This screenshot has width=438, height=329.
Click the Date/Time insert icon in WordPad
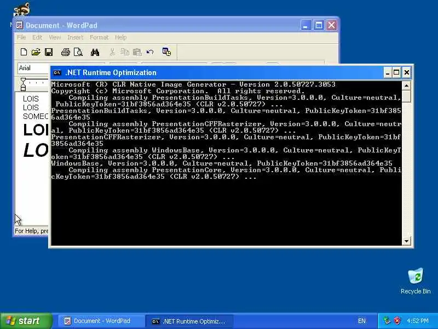click(x=166, y=52)
